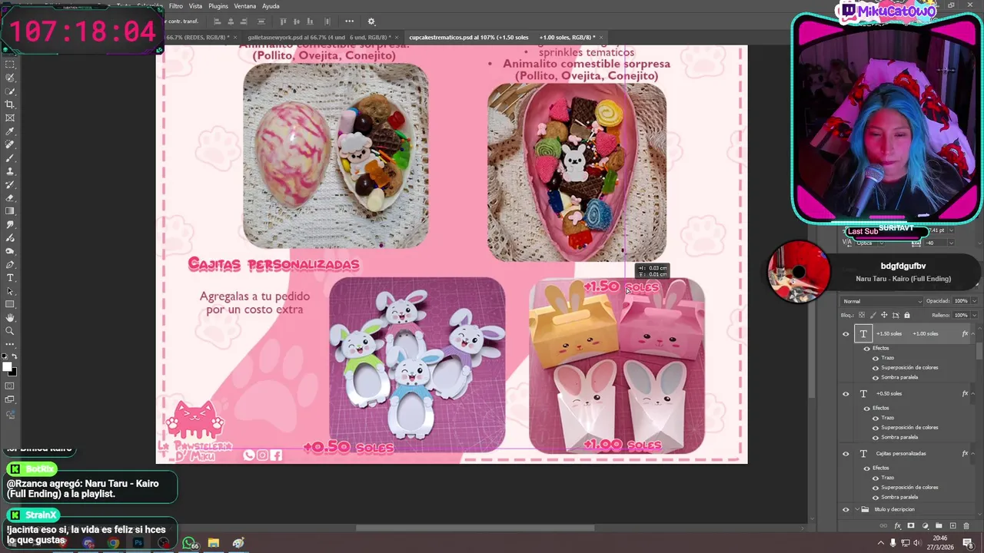The image size is (984, 553).
Task: Toggle Quick Mask mode icon
Action: (x=10, y=386)
